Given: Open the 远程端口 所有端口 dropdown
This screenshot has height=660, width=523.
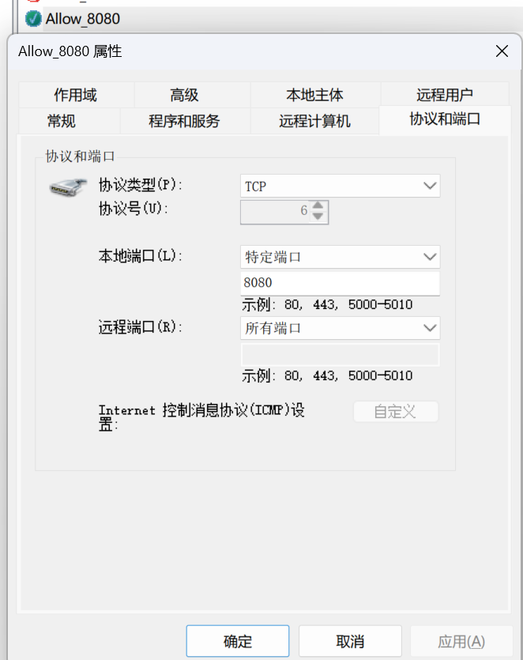Looking at the screenshot, I should [x=340, y=328].
